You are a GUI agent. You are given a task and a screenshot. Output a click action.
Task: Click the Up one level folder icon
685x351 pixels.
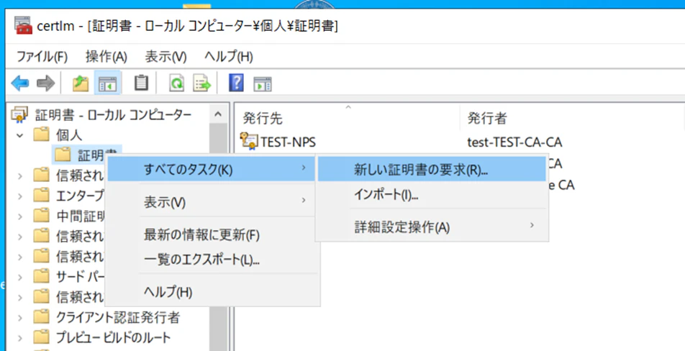[x=81, y=83]
